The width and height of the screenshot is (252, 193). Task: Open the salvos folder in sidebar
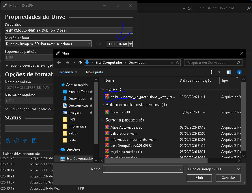[70, 133]
